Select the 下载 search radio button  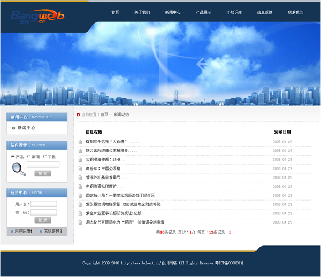coord(45,157)
